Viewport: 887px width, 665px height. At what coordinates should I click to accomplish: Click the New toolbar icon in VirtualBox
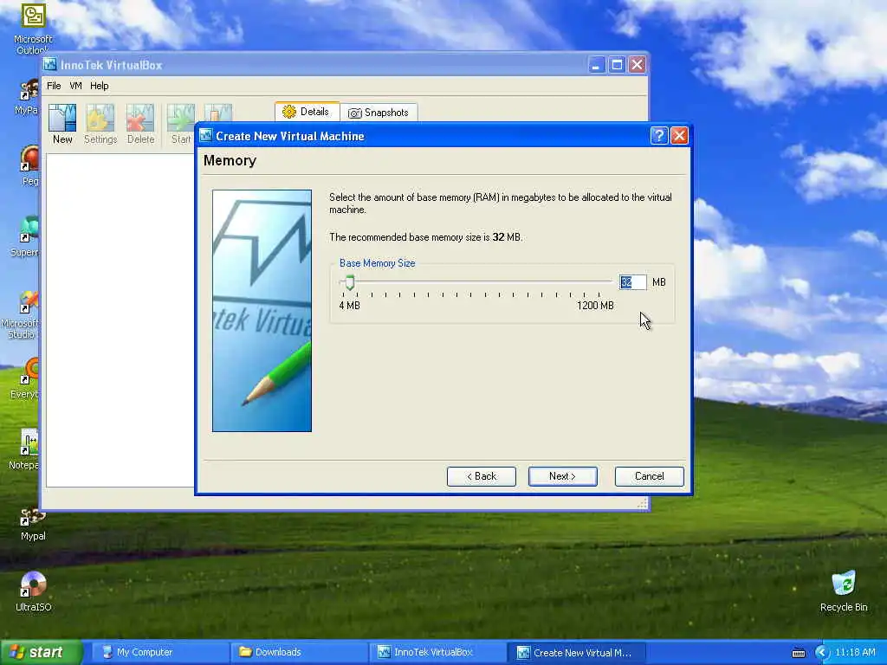(62, 125)
